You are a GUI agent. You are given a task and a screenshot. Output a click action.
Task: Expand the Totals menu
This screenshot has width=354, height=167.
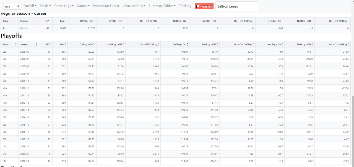pos(45,6)
